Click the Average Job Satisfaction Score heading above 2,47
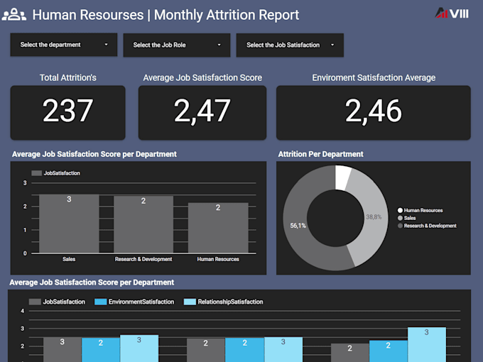Image resolution: width=483 pixels, height=362 pixels. 202,77
